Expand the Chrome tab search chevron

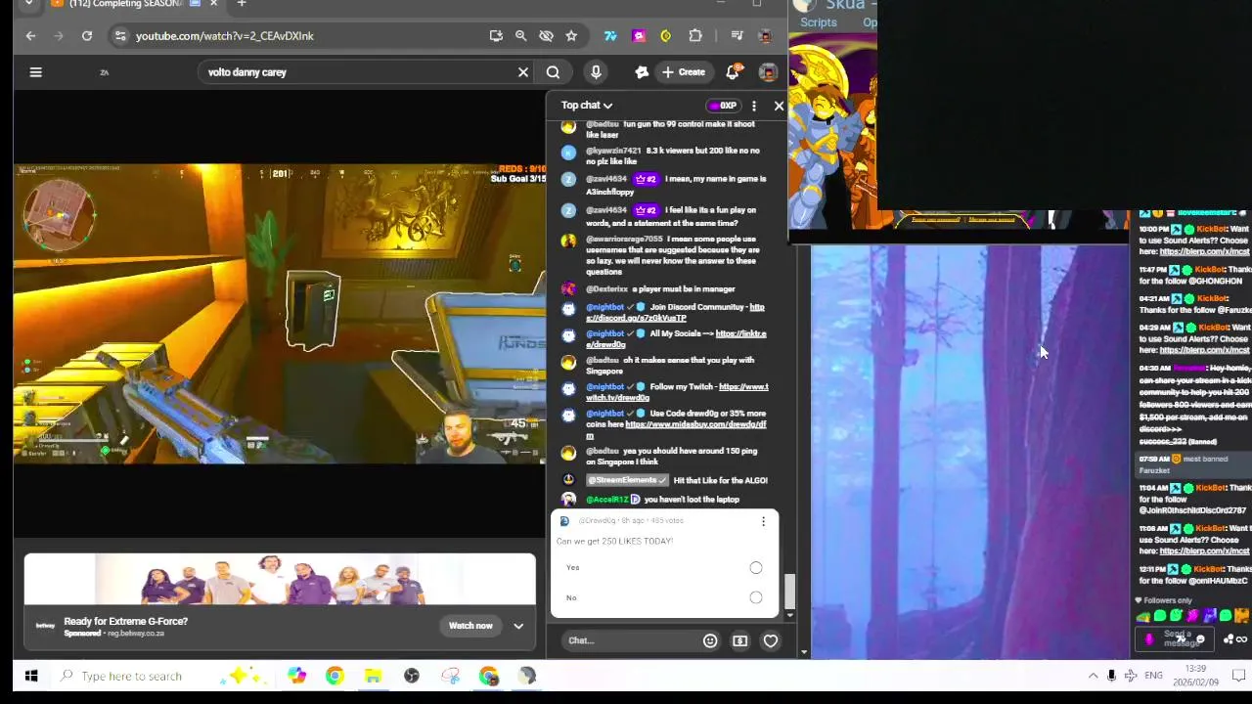tap(27, 4)
